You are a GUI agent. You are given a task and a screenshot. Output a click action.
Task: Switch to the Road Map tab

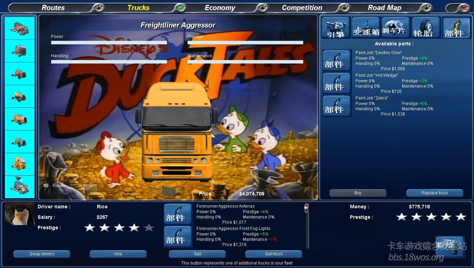point(384,8)
